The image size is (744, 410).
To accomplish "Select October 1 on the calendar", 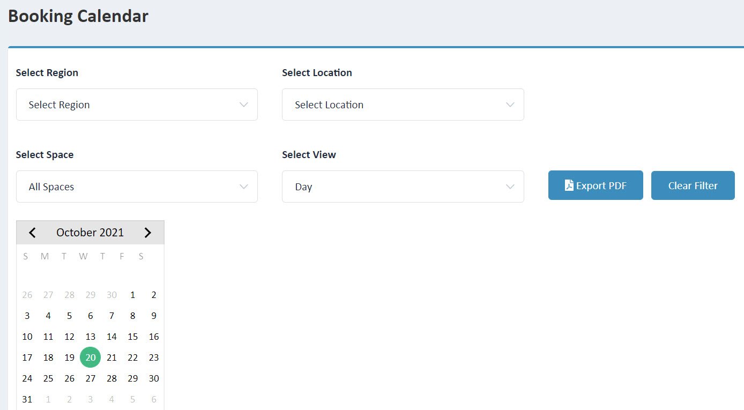I will [132, 294].
